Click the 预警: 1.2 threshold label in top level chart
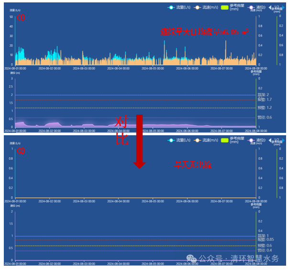The width and height of the screenshot is (288, 270). tap(265, 107)
